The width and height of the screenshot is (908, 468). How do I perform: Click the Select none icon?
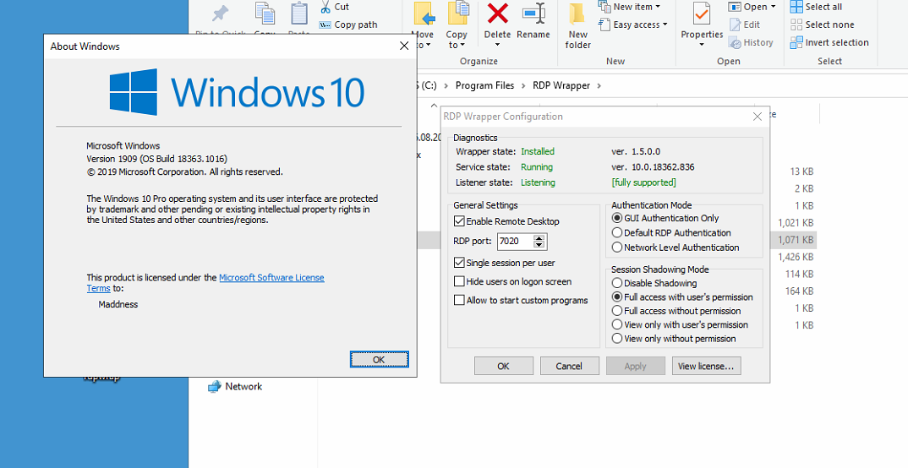[796, 24]
